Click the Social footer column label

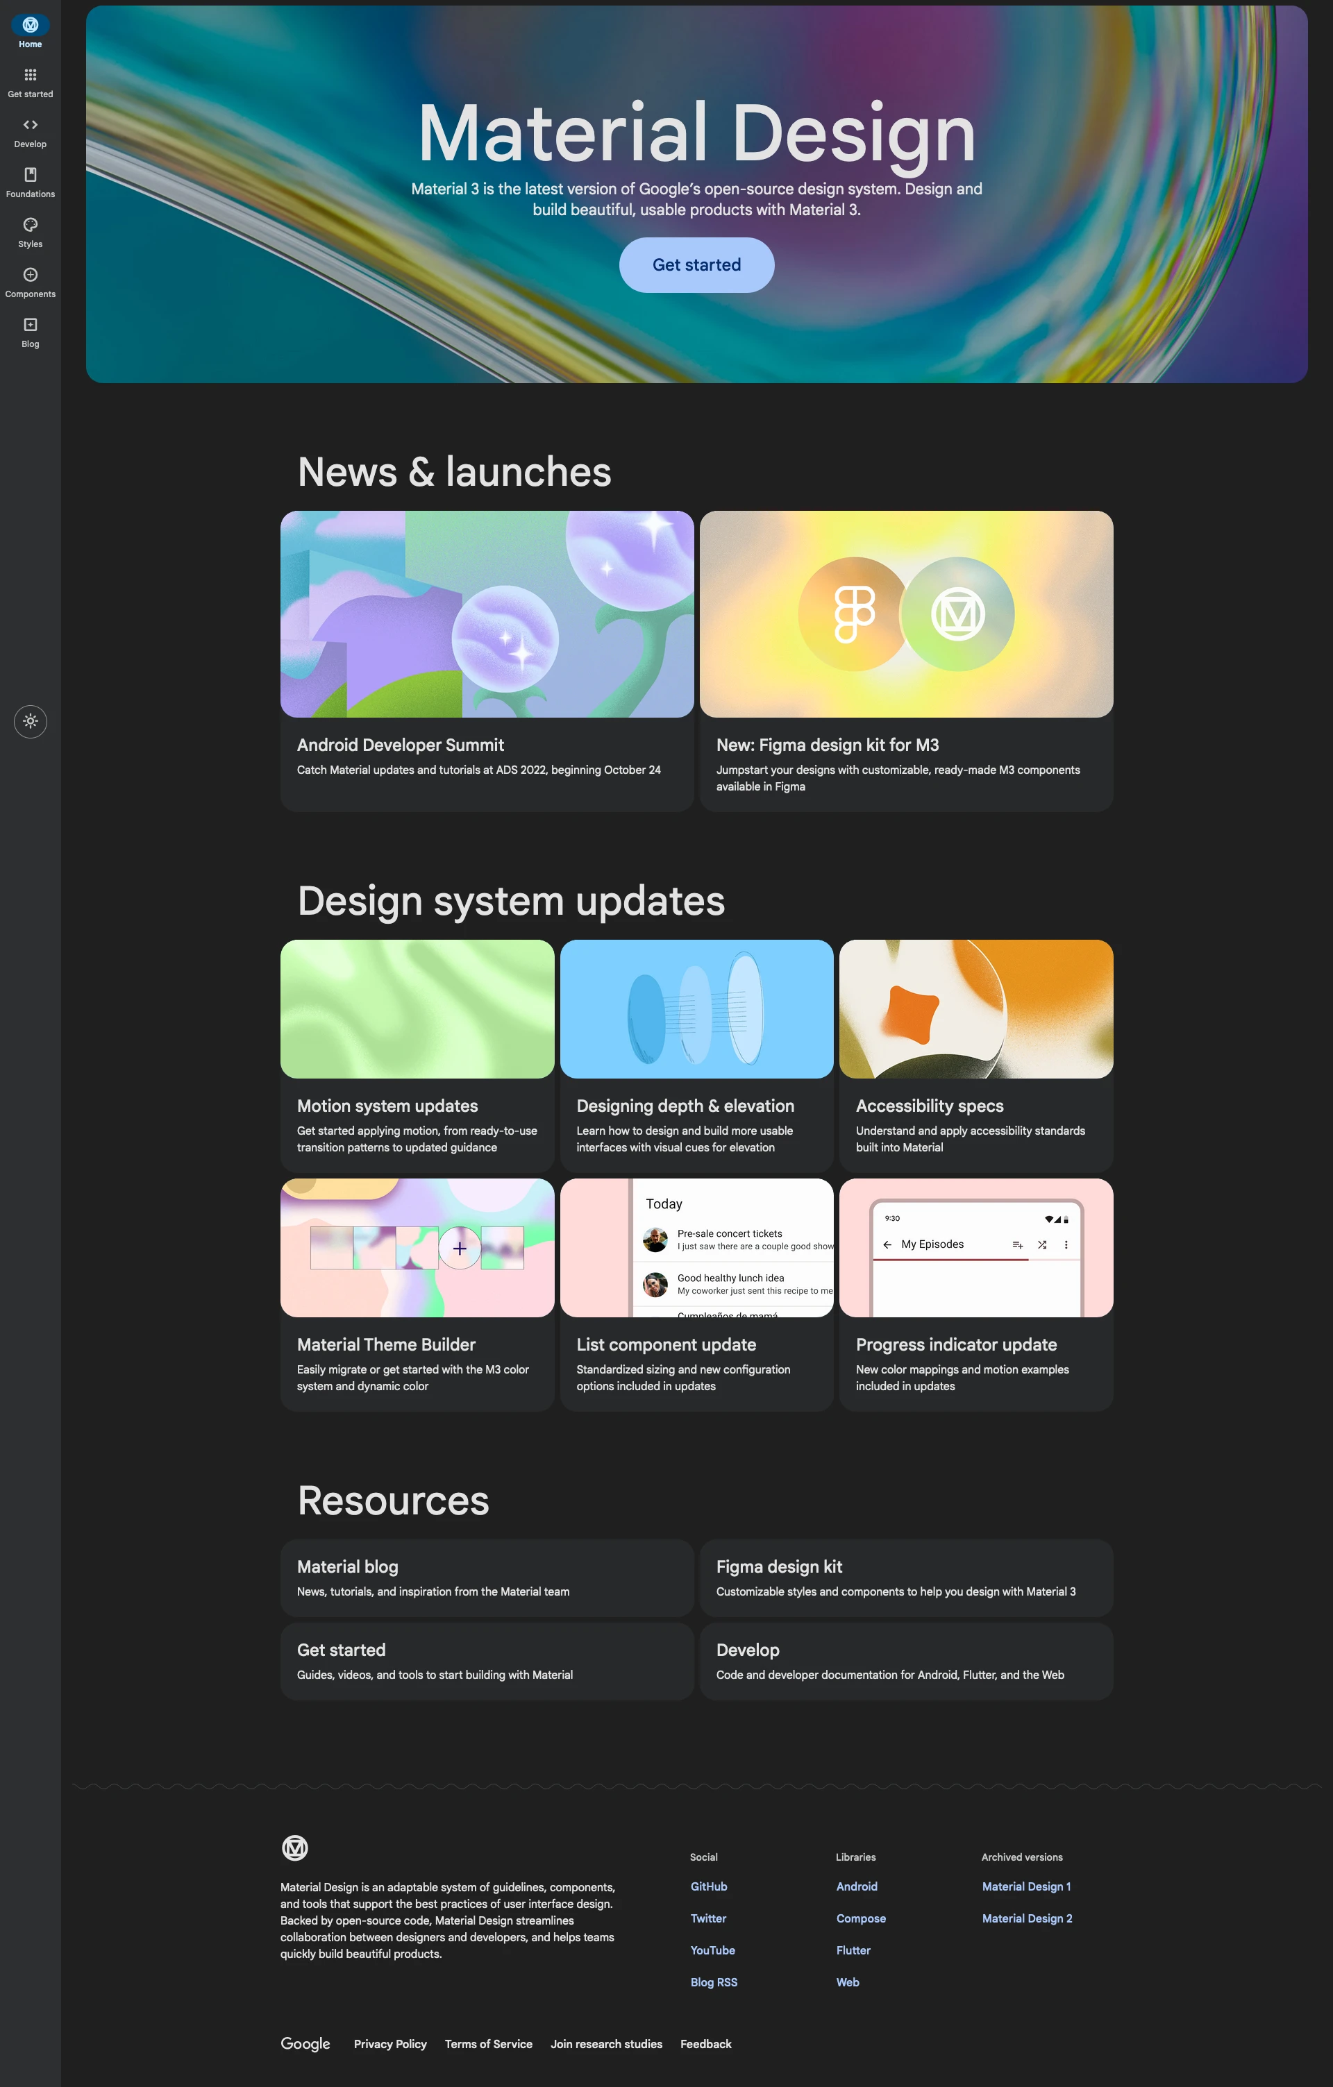(x=703, y=1857)
